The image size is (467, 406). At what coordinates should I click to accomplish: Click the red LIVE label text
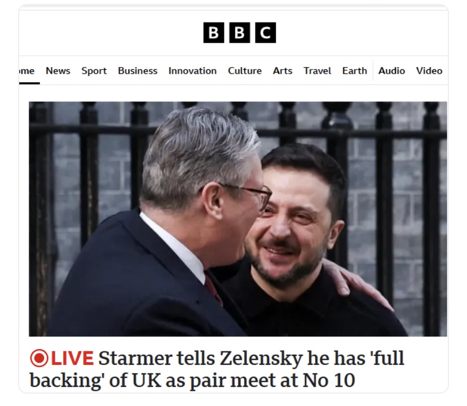[72, 358]
